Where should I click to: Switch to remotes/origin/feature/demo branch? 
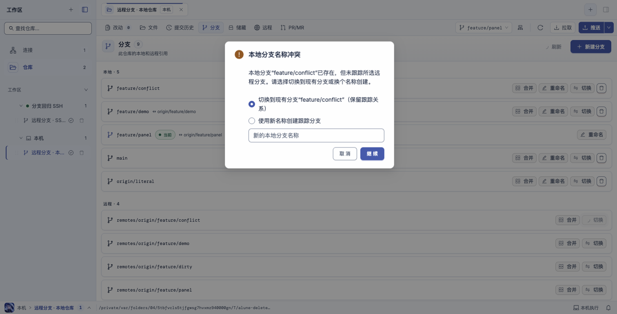click(x=594, y=243)
